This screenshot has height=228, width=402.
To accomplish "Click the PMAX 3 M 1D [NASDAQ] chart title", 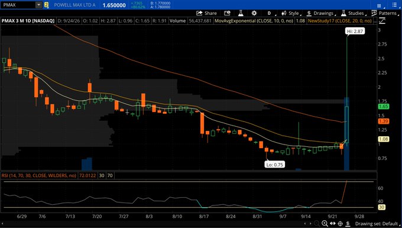I will [x=28, y=21].
